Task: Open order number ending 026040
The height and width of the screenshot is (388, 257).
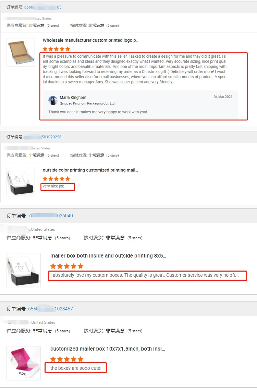Action: [50, 216]
